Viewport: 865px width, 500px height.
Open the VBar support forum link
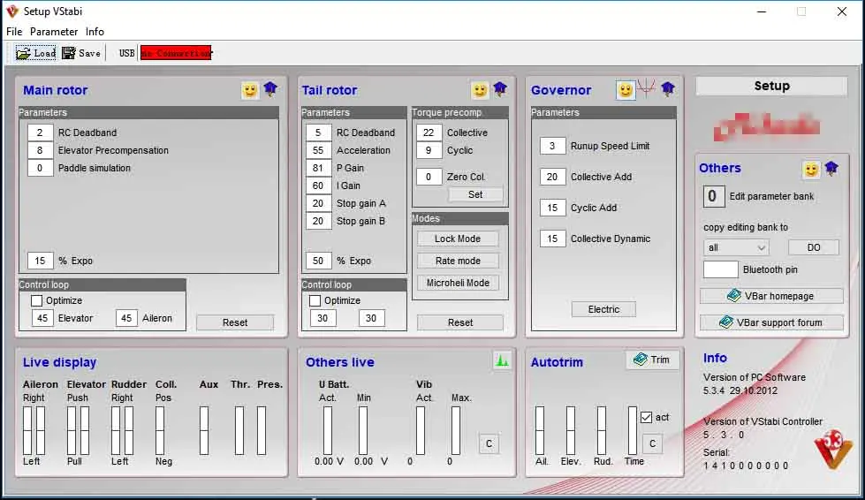pos(771,322)
